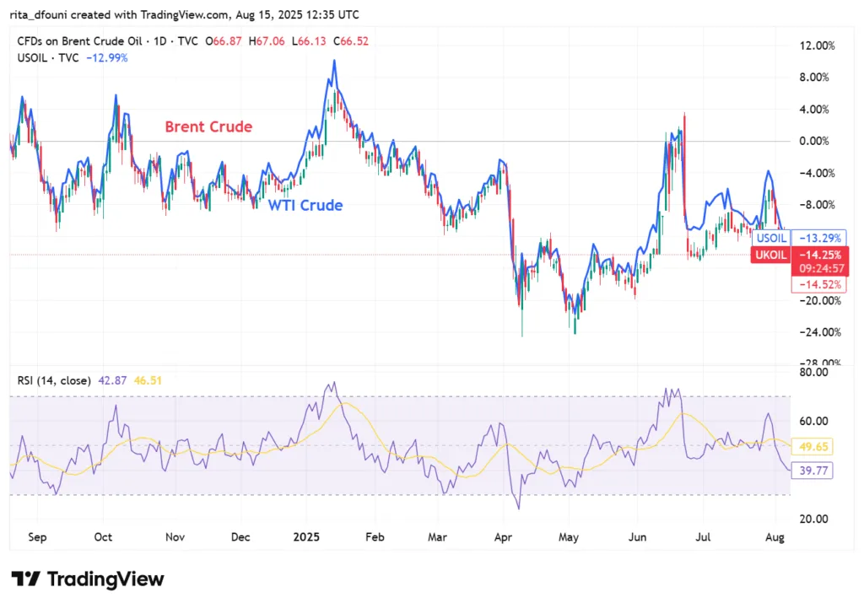The image size is (864, 608).
Task: Click the TradingView.com attribution text at top
Action: [x=182, y=15]
